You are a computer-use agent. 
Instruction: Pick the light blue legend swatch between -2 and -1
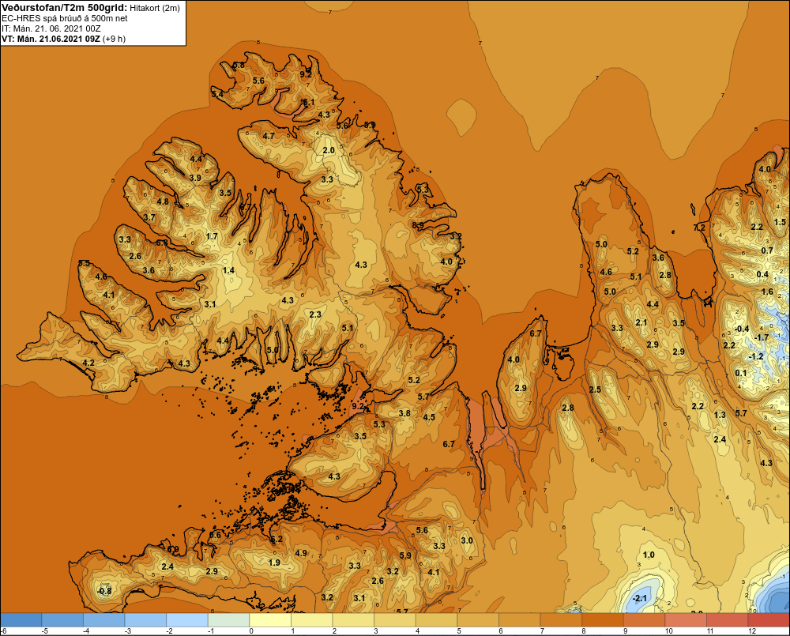187,620
